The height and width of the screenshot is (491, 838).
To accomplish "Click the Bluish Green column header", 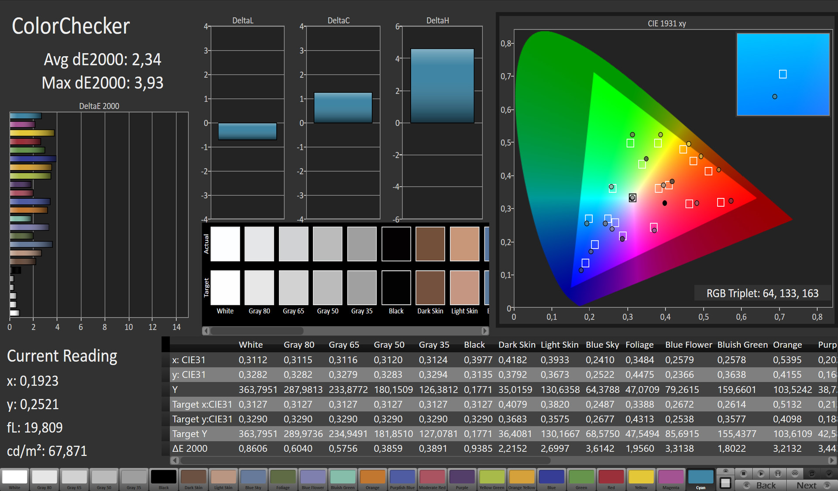I will click(x=742, y=345).
